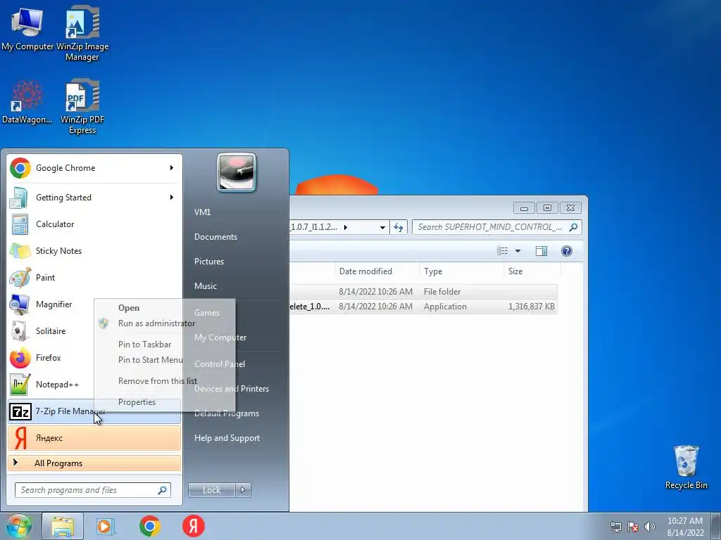This screenshot has height=540, width=721.
Task: Launch Paint from the Start menu
Action: click(94, 277)
